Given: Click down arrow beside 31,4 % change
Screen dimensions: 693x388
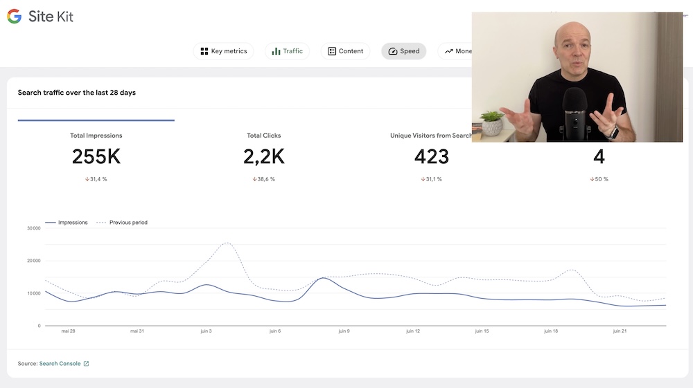Looking at the screenshot, I should 87,179.
